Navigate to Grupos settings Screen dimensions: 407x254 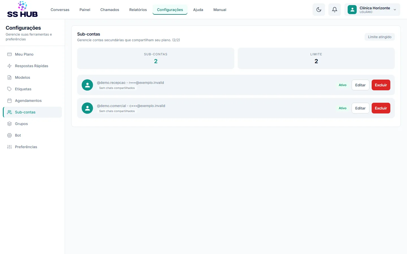coord(32,124)
